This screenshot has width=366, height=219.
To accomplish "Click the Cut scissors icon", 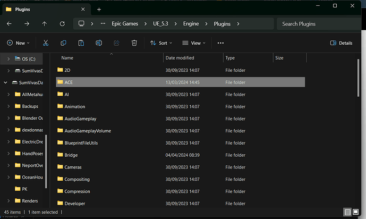I will tap(46, 43).
